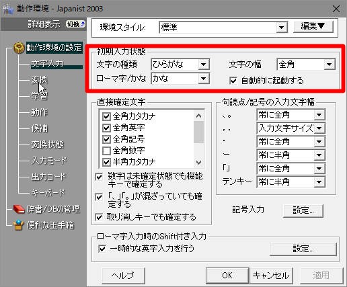Screen dimensions: 347x287
Task: Click 設定... button for 記号入力
Action: click(x=303, y=210)
